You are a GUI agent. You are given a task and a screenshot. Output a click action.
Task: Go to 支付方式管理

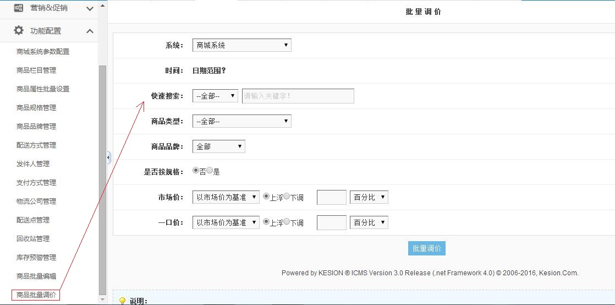click(x=36, y=183)
